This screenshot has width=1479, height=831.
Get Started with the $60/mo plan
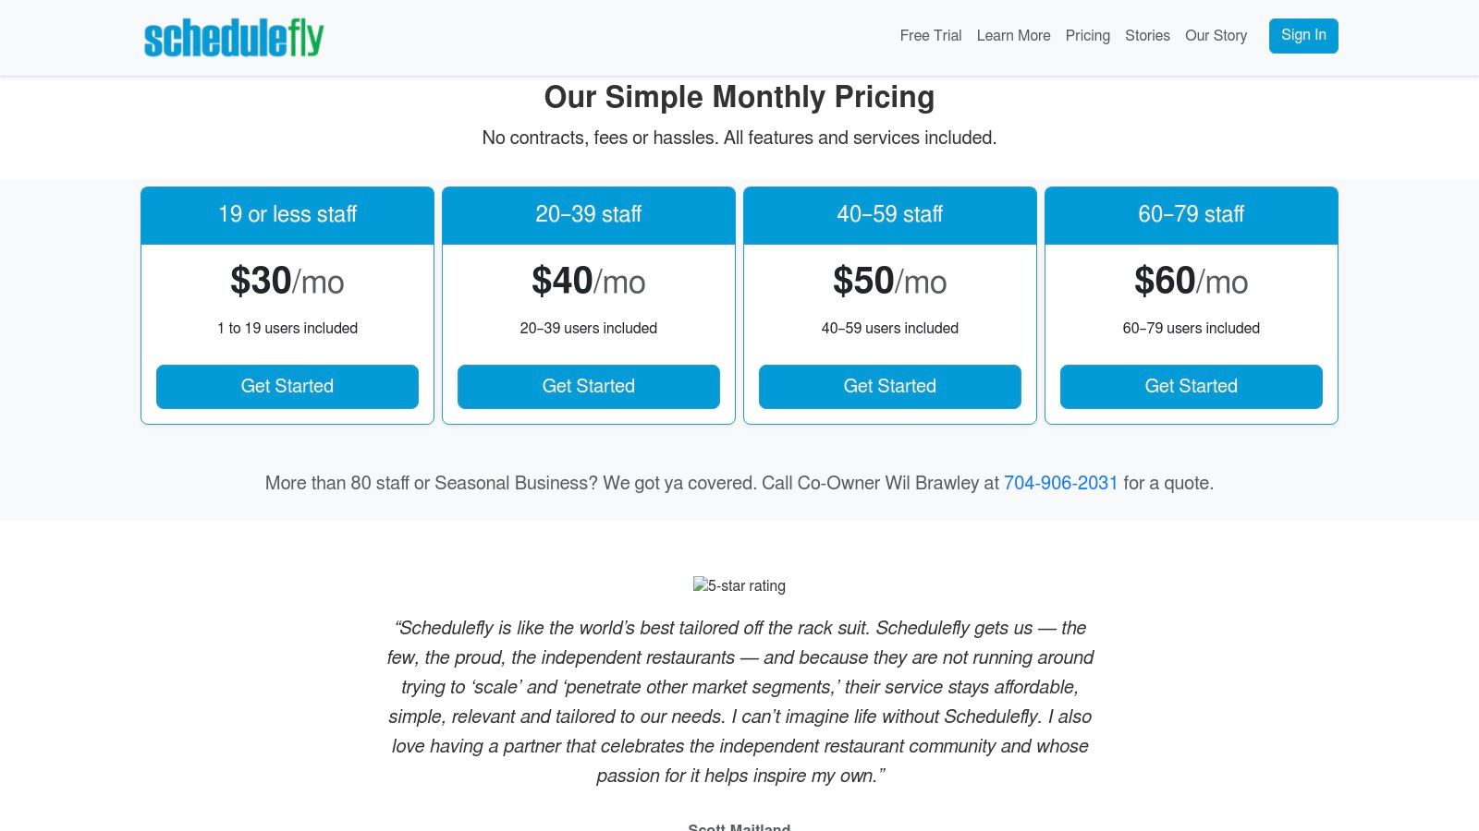click(1192, 386)
